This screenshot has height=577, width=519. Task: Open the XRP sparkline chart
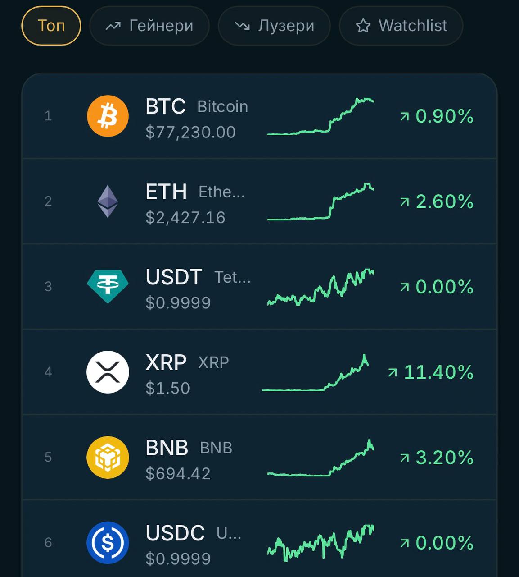pyautogui.click(x=316, y=372)
